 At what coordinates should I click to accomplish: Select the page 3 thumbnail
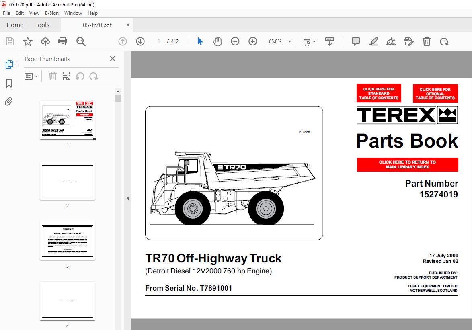point(68,241)
